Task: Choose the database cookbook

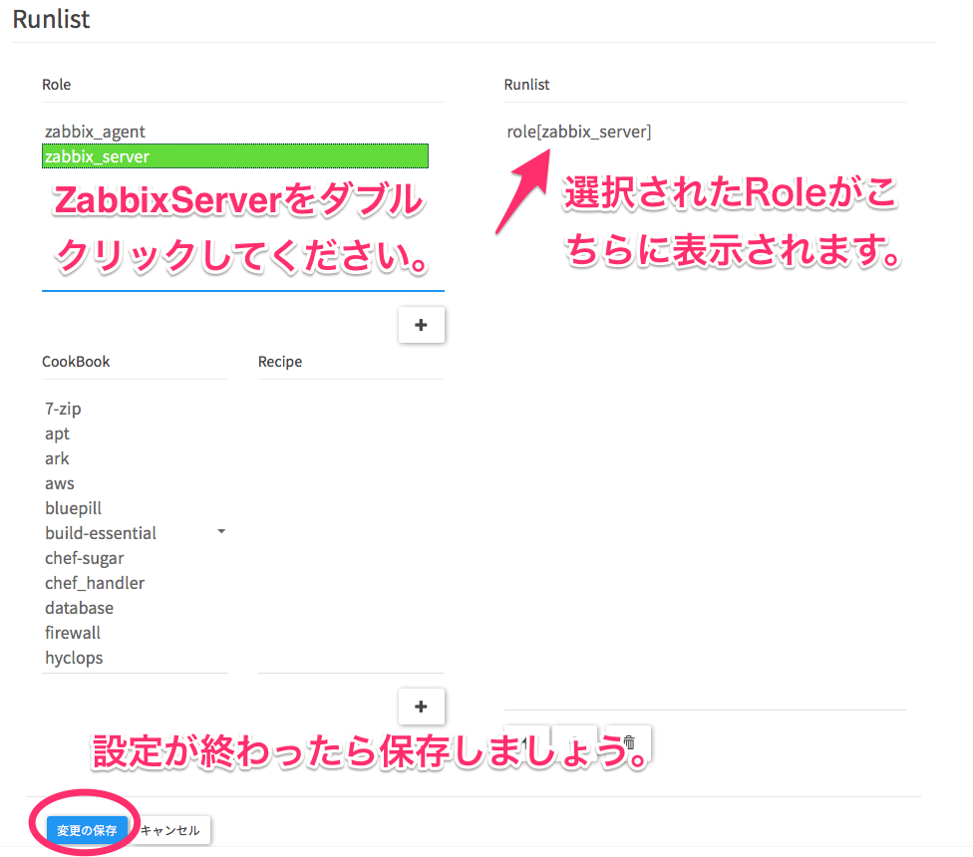Action: coord(80,608)
